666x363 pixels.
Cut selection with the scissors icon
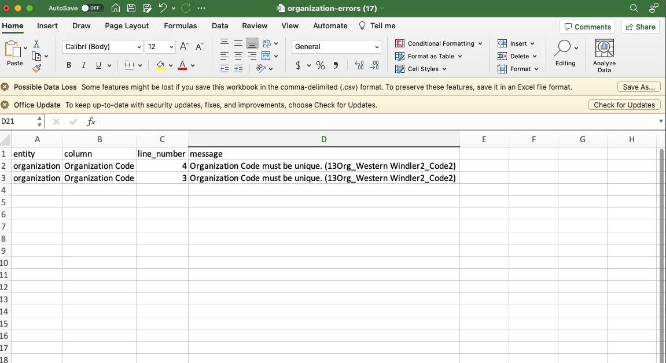36,44
